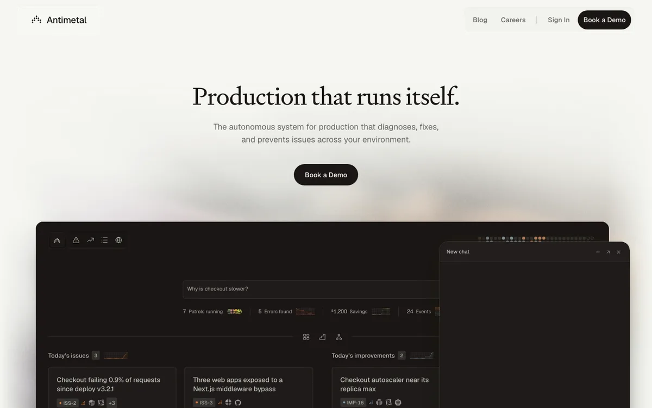Open the list view icon in dashboard toolbar
The width and height of the screenshot is (652, 408).
(104, 240)
